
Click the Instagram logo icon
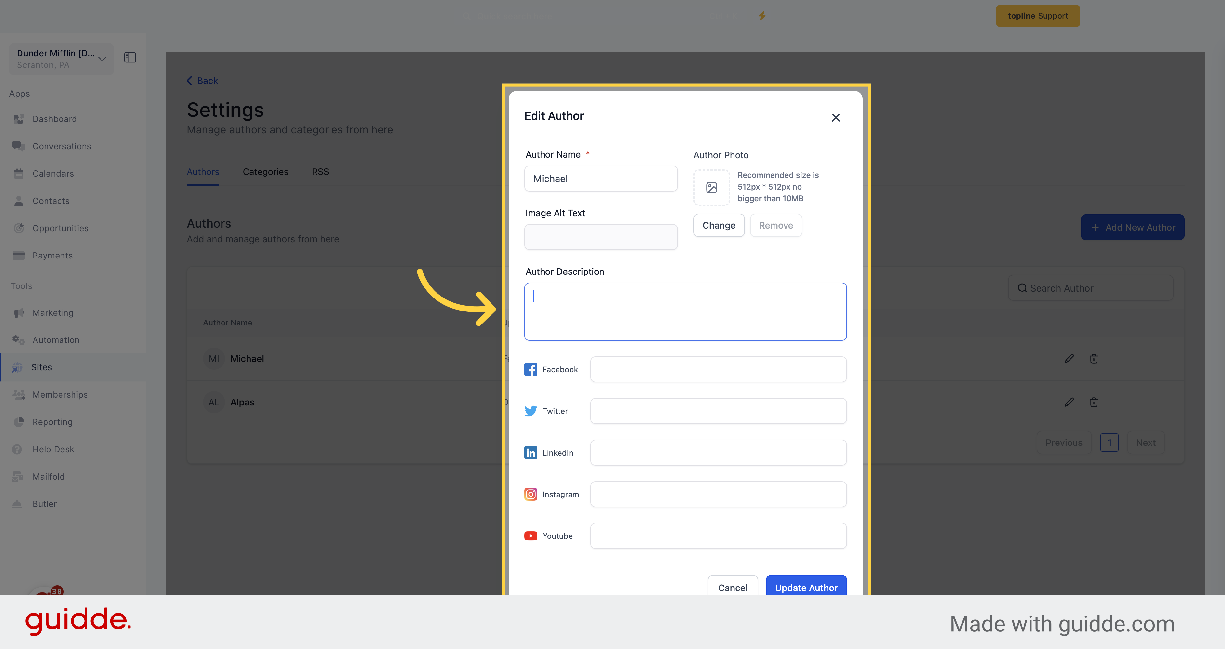531,494
